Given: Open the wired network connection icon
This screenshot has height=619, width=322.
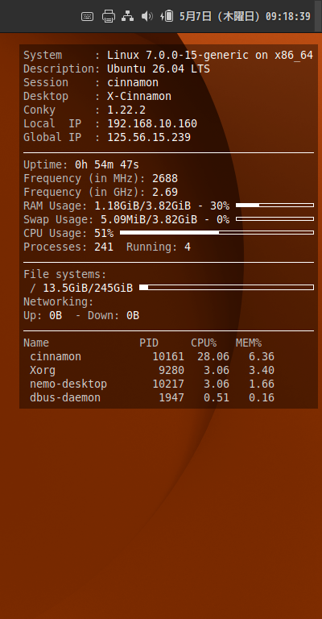Looking at the screenshot, I should pyautogui.click(x=127, y=16).
